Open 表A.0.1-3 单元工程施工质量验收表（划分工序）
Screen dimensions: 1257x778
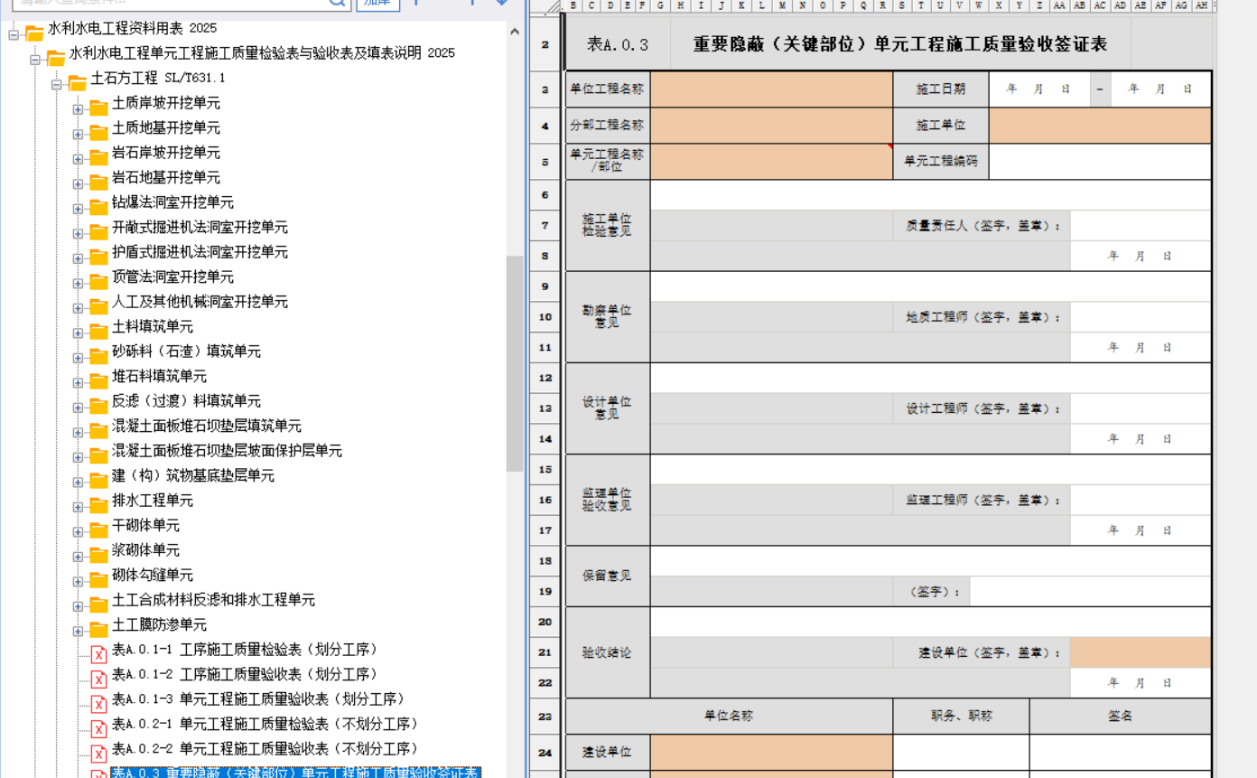click(258, 699)
